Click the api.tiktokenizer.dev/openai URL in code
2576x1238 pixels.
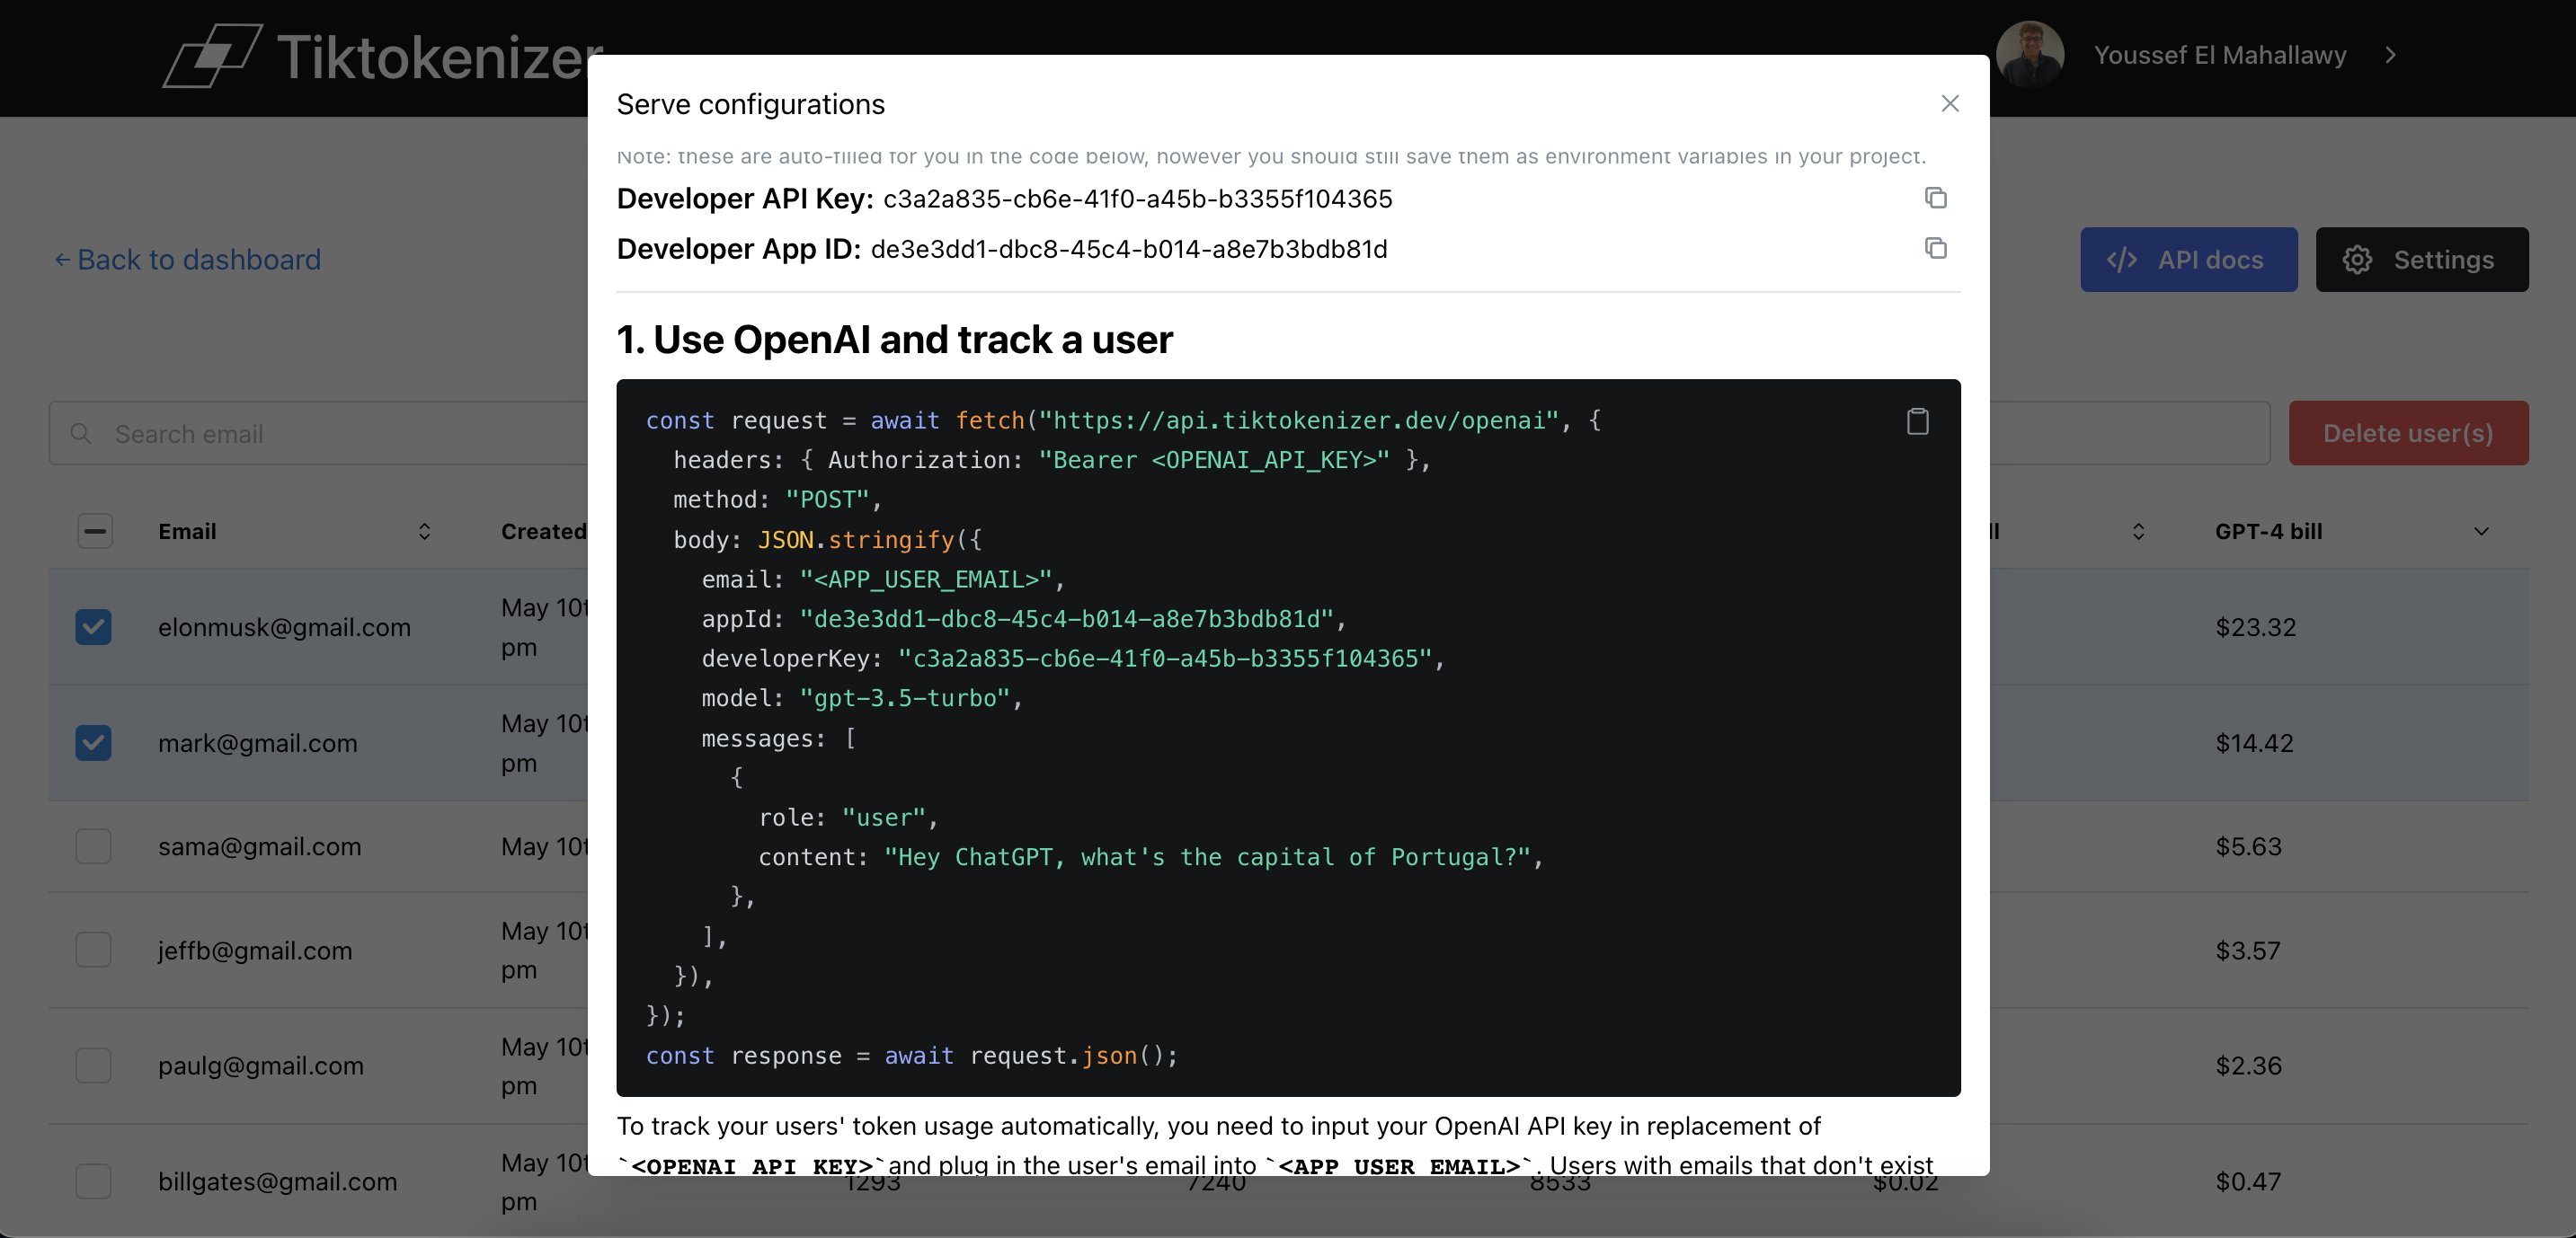click(1299, 420)
